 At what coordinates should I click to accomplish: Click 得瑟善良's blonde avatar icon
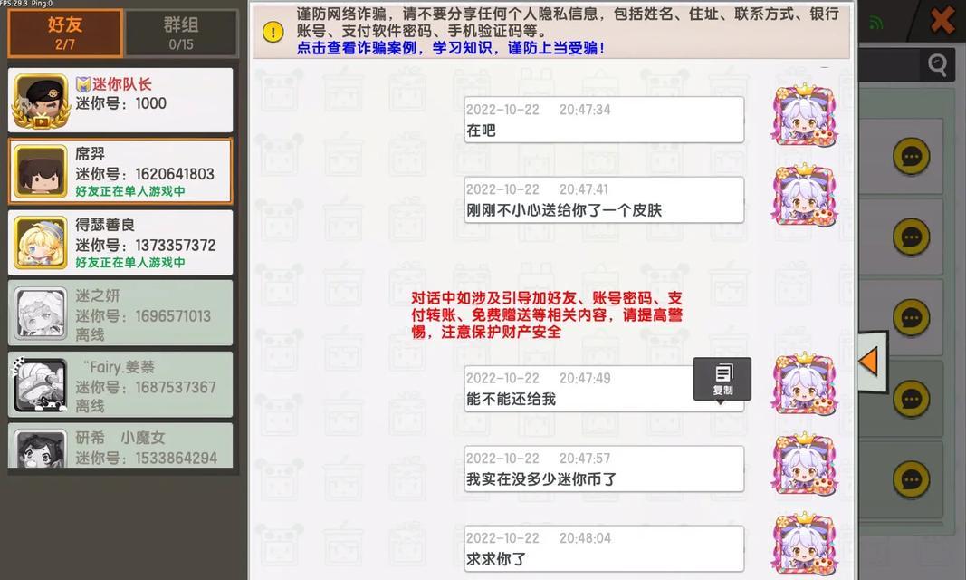(41, 242)
